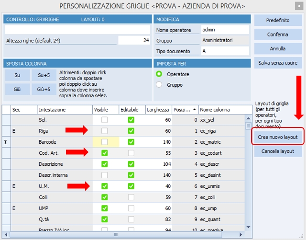Move column up with Su
Image resolution: width=306 pixels, height=240 pixels.
pos(17,75)
